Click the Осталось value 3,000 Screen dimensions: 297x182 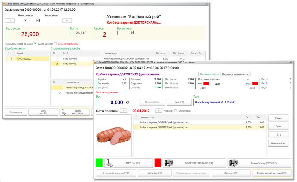pyautogui.click(x=158, y=88)
